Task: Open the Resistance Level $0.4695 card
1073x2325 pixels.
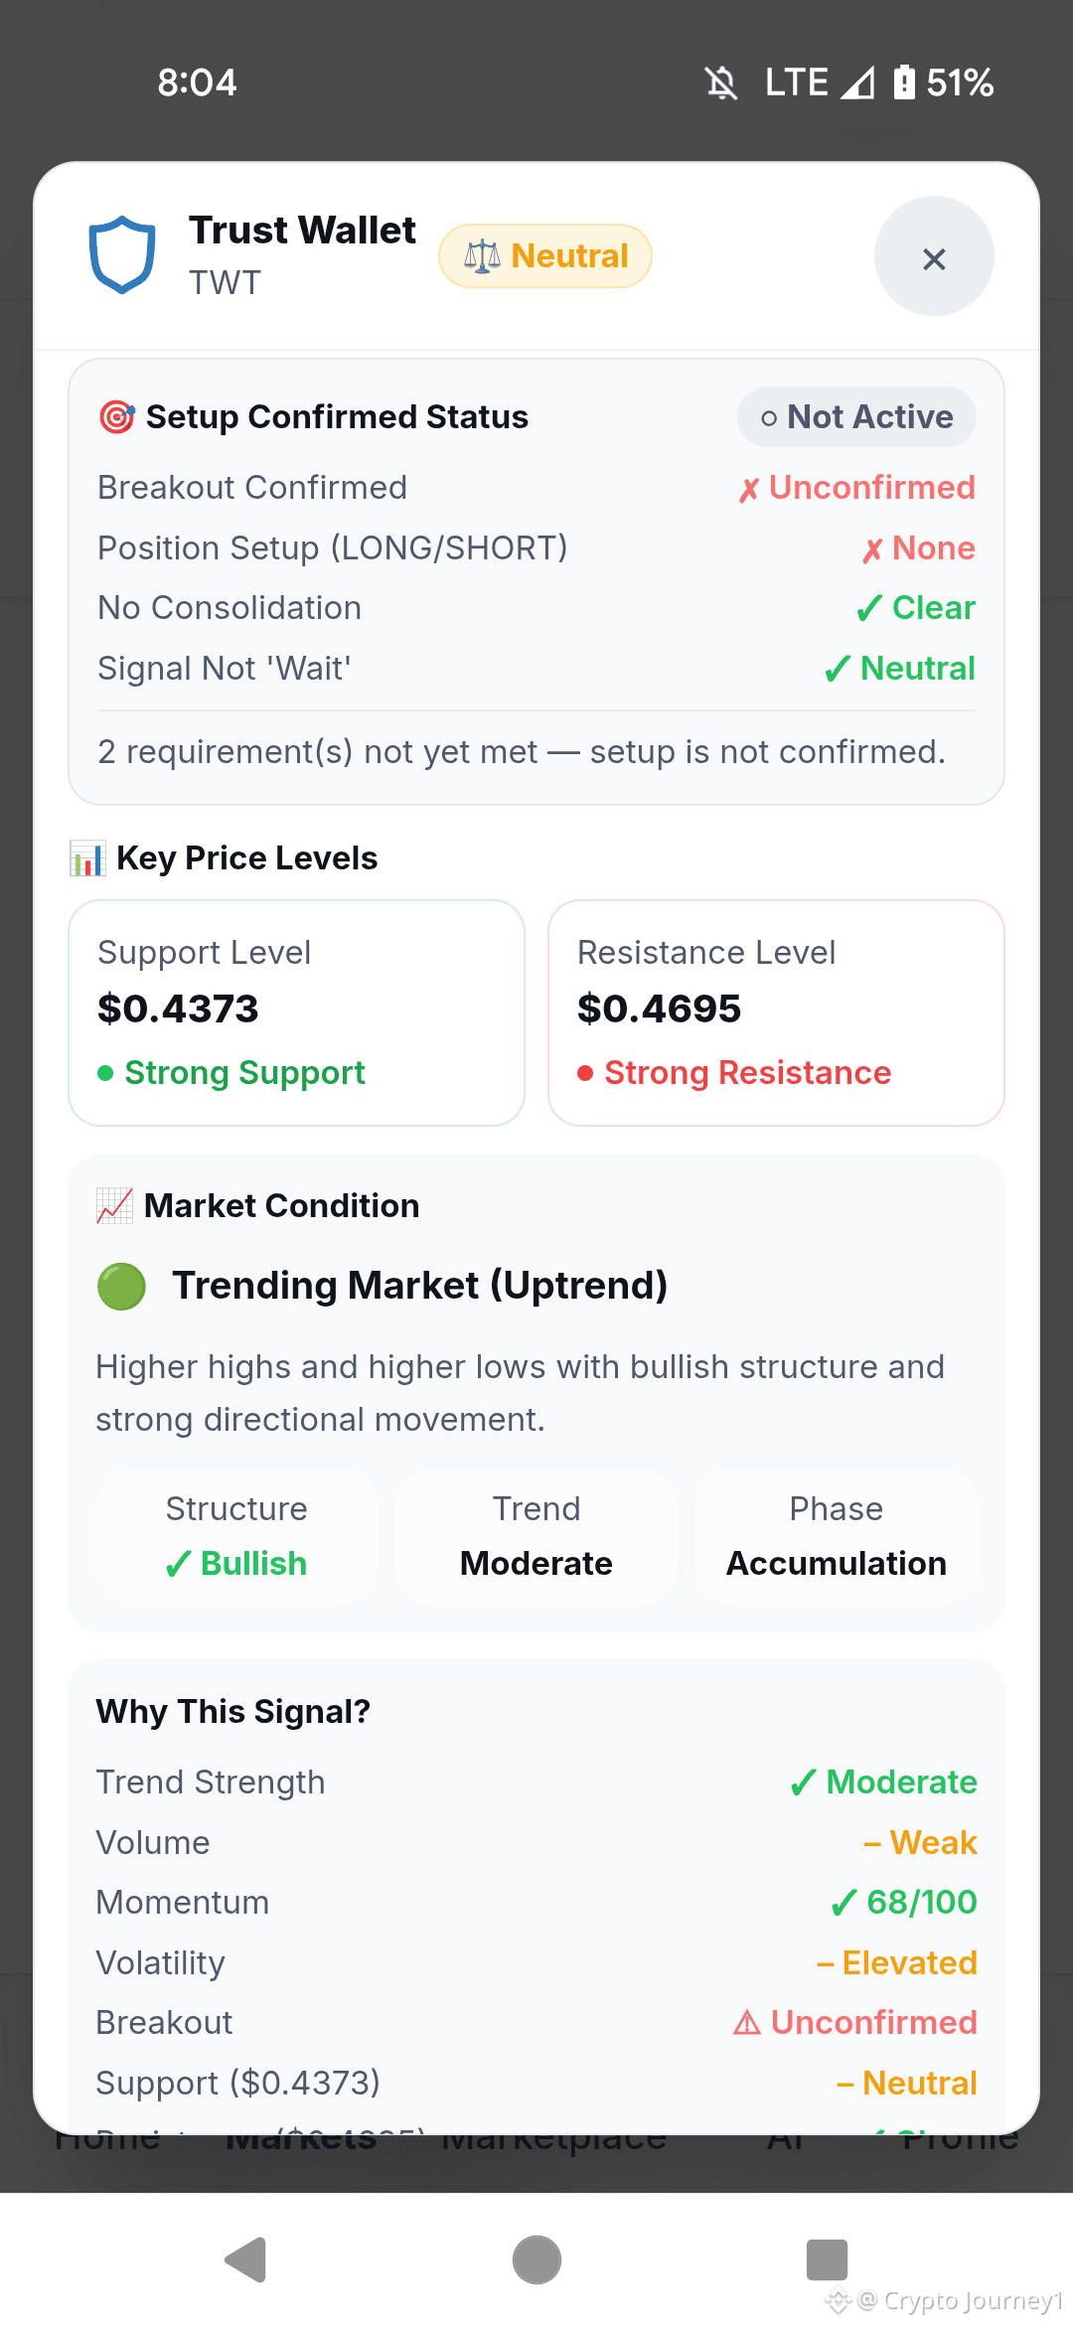Action: [776, 1012]
